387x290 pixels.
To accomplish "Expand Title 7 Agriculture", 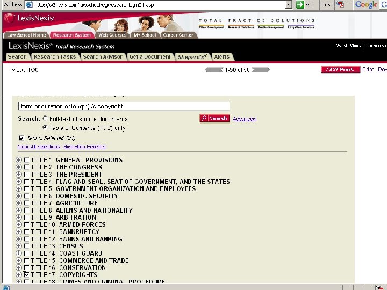I will (18, 203).
